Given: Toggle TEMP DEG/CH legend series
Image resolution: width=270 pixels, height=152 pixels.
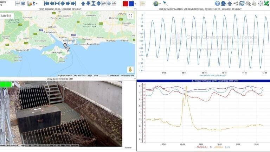Looking at the screenshot, I should point(202,147).
